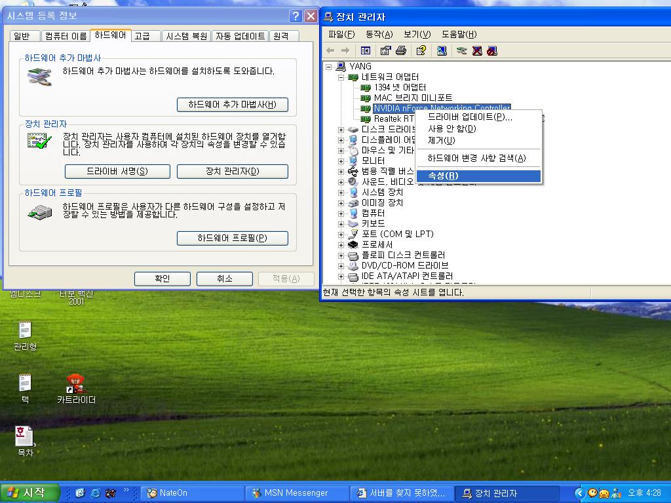Click the help icon with yellow question mark
The height and width of the screenshot is (503, 671).
point(421,50)
